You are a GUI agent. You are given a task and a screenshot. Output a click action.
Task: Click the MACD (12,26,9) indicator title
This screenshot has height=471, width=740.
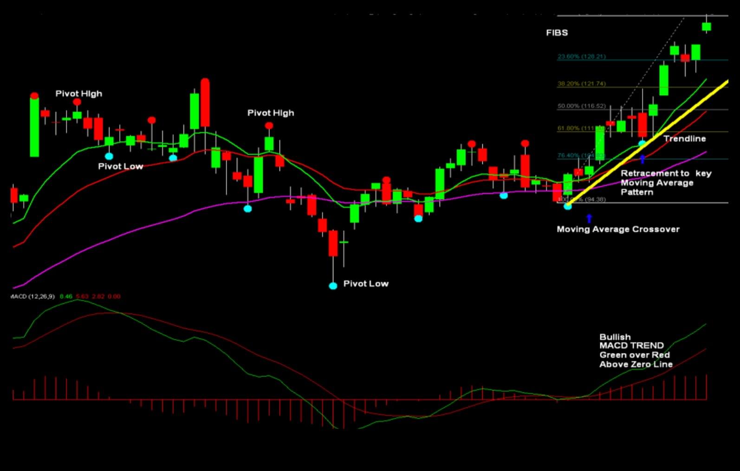32,296
